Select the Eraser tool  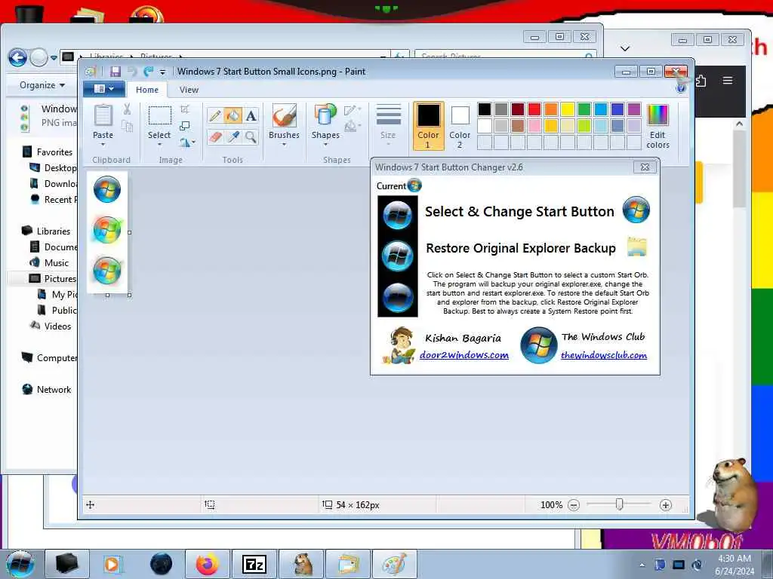(215, 136)
